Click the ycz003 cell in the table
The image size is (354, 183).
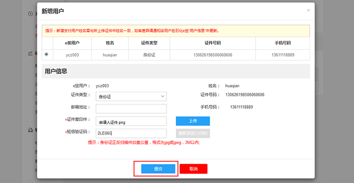(72, 55)
